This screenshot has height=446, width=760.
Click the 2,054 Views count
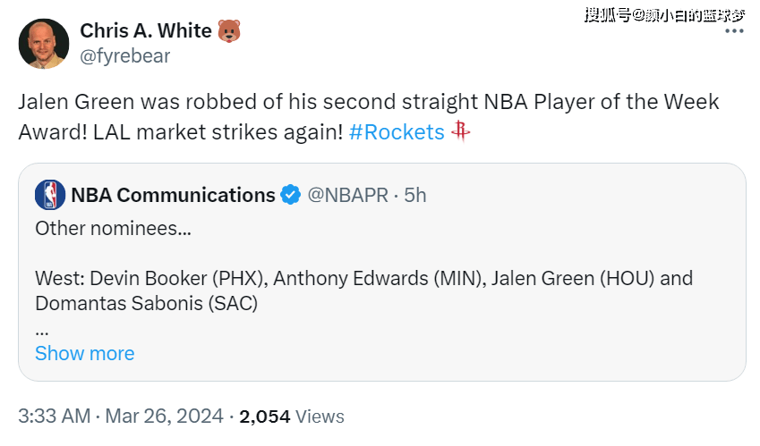point(292,417)
